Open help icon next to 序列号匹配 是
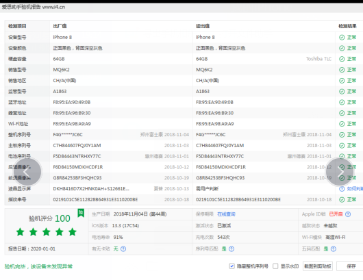363x280 pixels. tap(231, 249)
